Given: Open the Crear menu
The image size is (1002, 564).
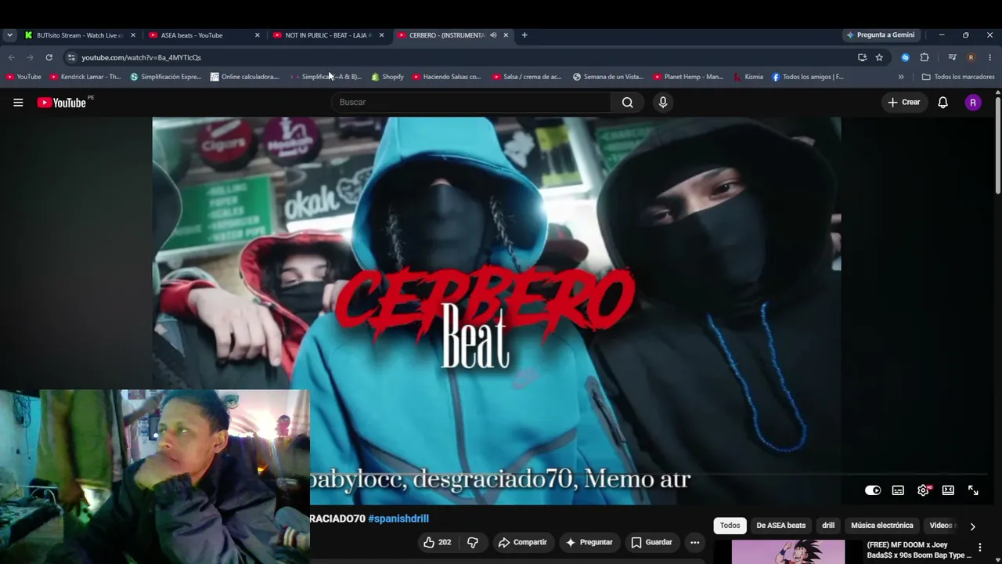Looking at the screenshot, I should pyautogui.click(x=903, y=103).
